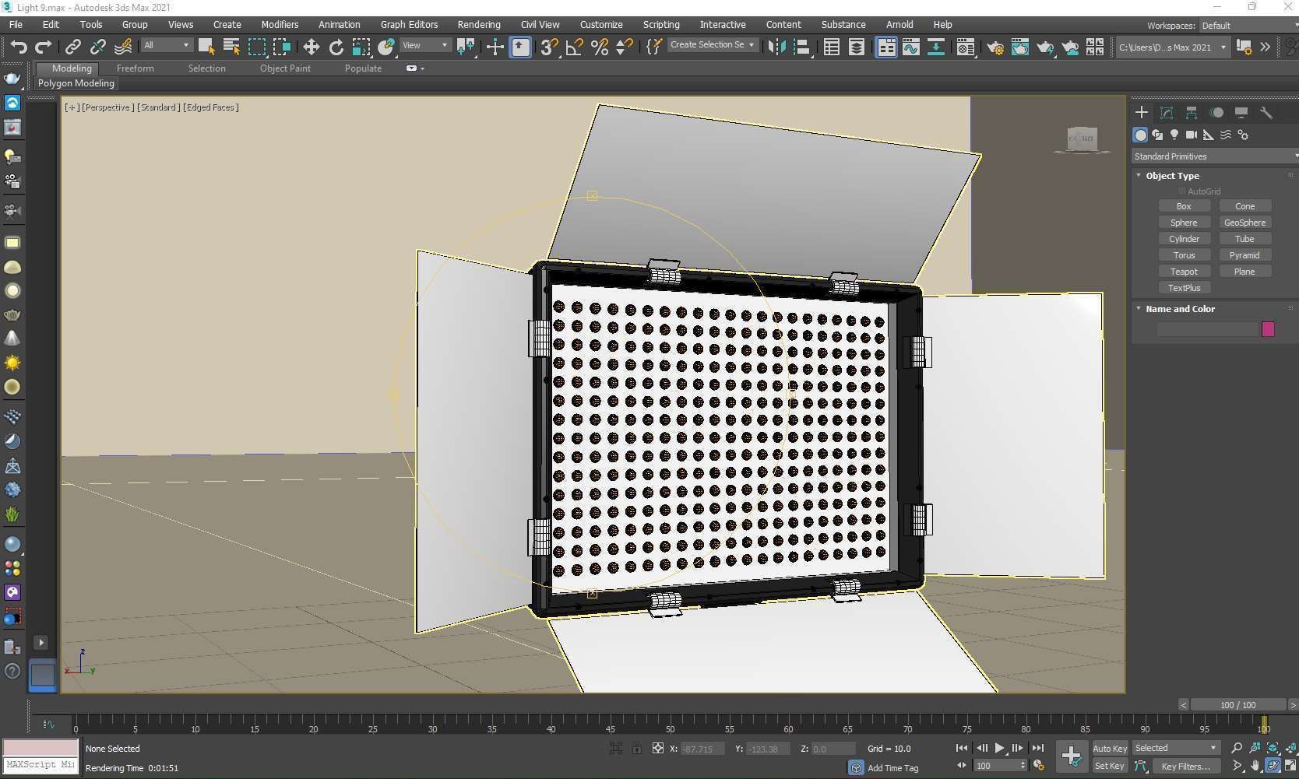Click the TextPlus object button
1299x779 pixels.
[1184, 288]
